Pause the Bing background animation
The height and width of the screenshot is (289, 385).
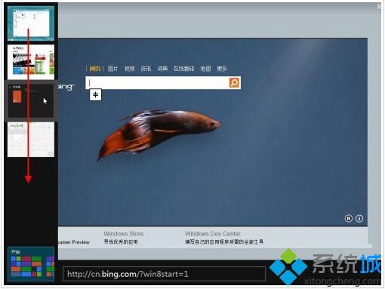point(348,218)
